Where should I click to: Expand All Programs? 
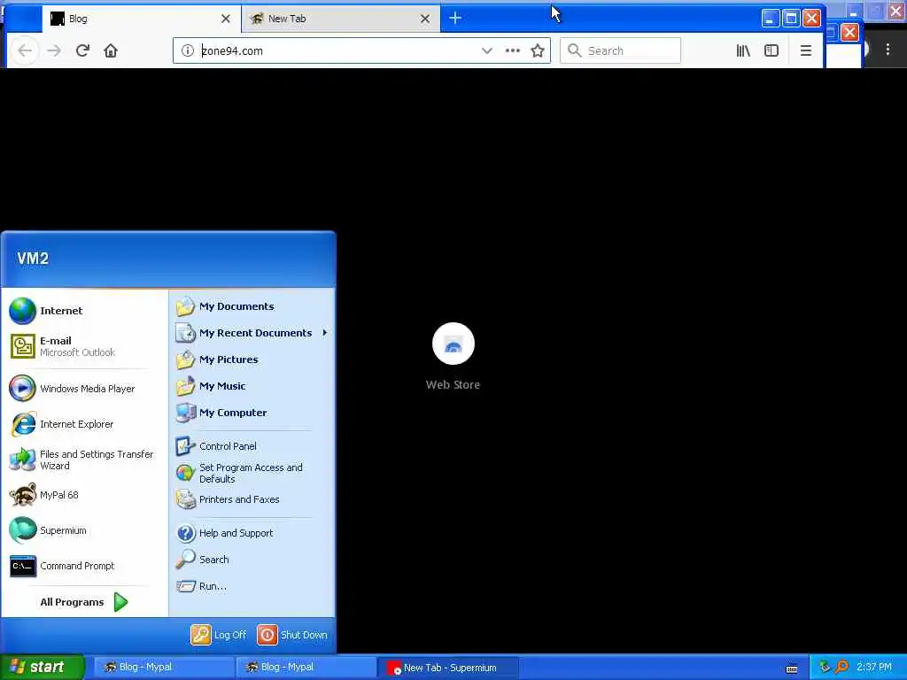[x=84, y=602]
